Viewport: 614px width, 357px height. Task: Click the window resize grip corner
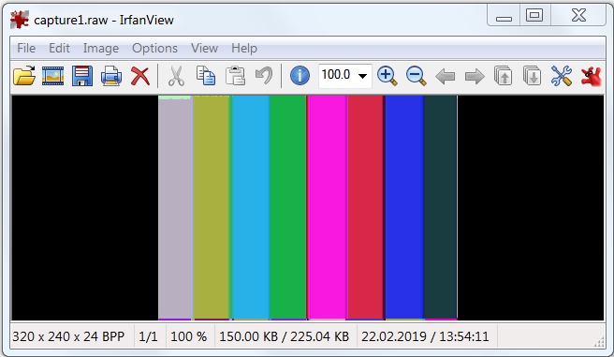click(x=599, y=342)
